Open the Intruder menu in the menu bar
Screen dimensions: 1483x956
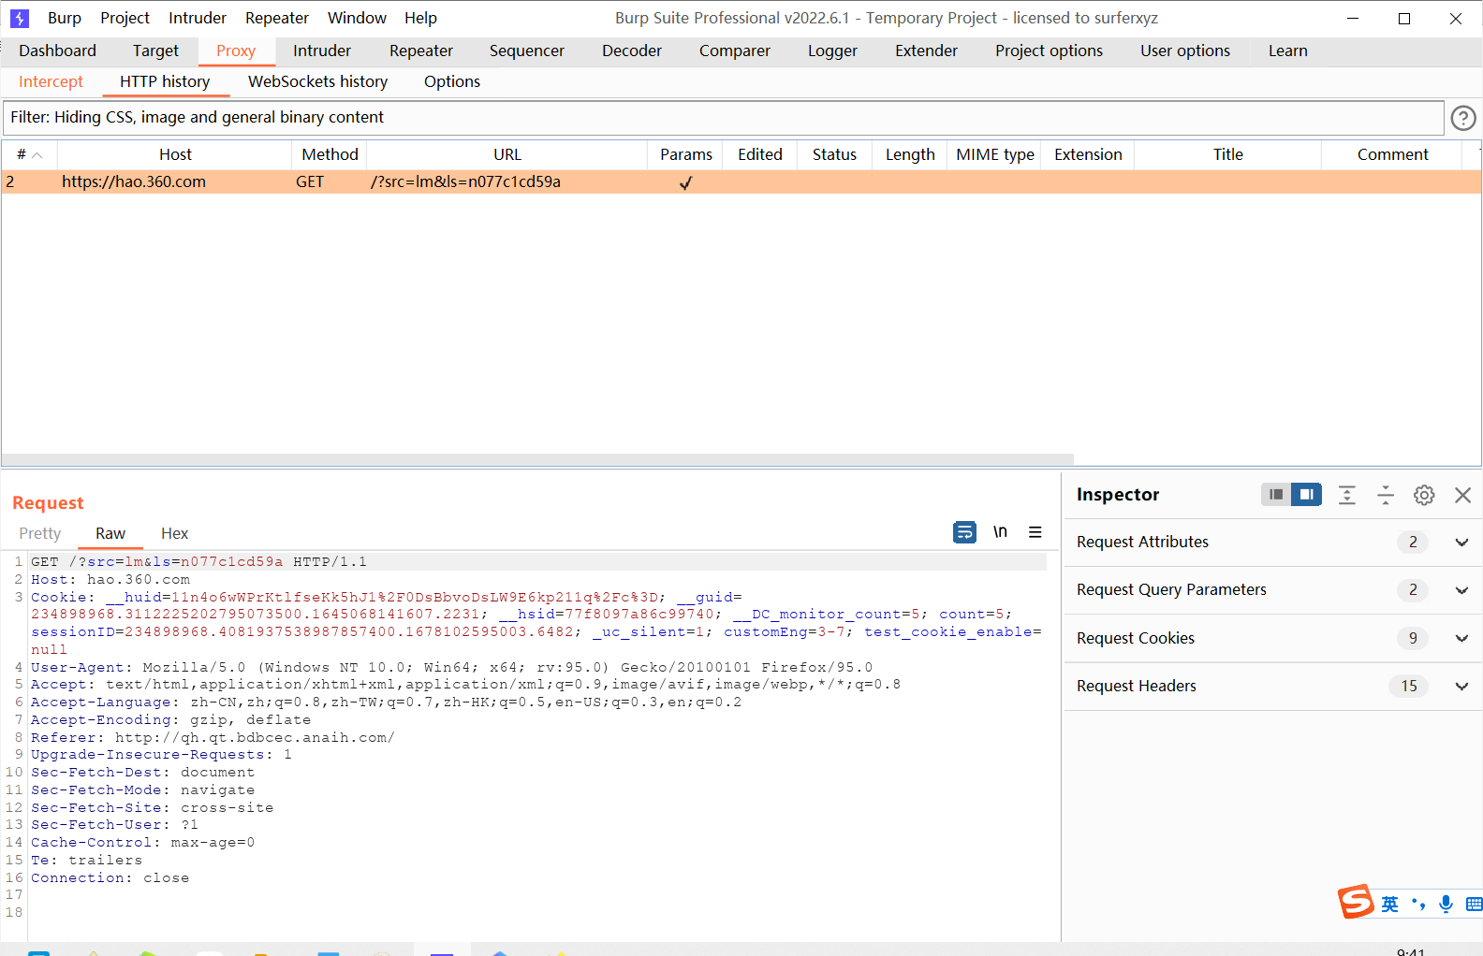point(198,18)
